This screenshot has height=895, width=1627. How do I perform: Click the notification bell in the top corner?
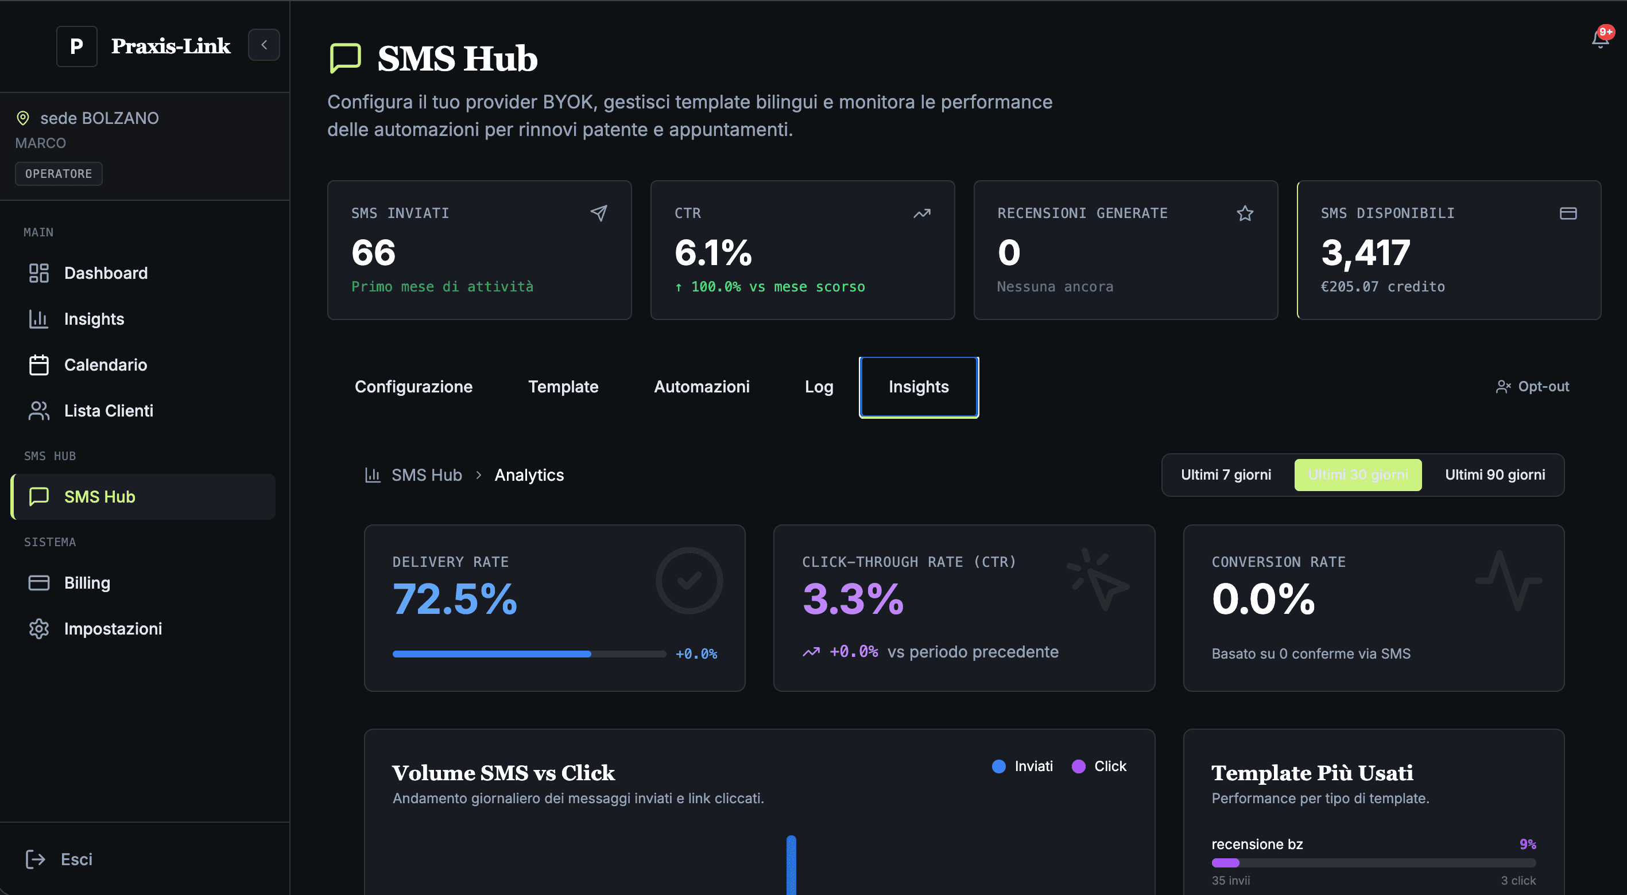pyautogui.click(x=1600, y=39)
